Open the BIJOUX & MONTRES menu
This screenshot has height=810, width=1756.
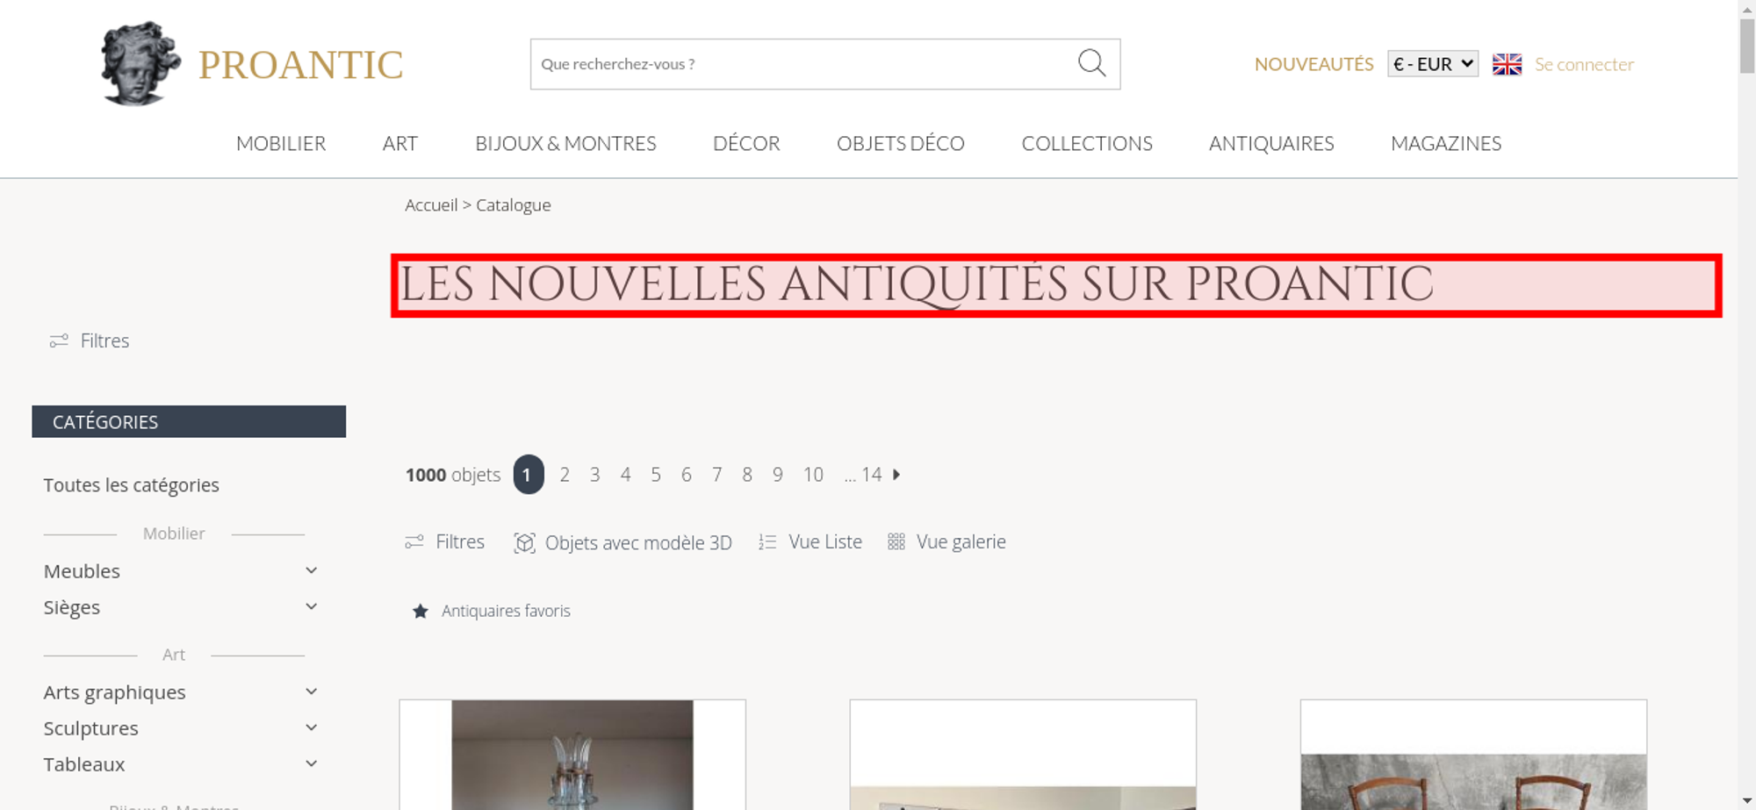[565, 143]
